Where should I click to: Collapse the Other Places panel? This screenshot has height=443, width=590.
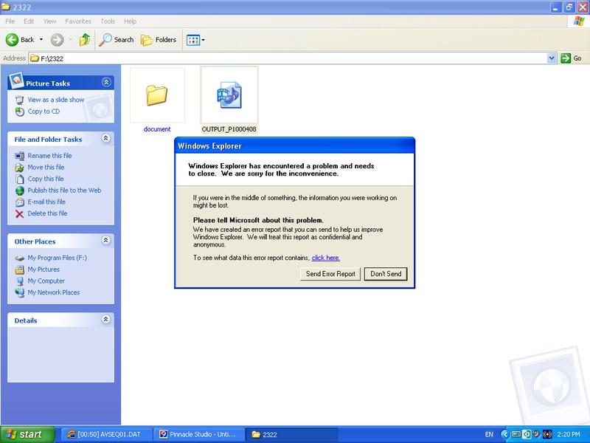tap(106, 241)
